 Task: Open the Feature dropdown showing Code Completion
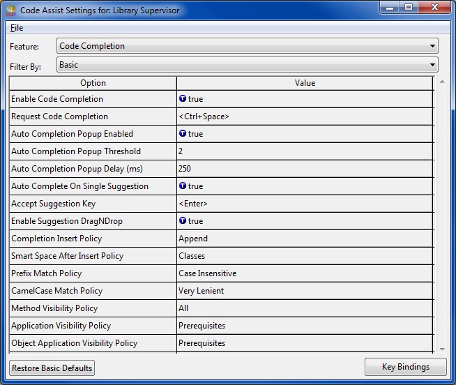click(x=247, y=46)
